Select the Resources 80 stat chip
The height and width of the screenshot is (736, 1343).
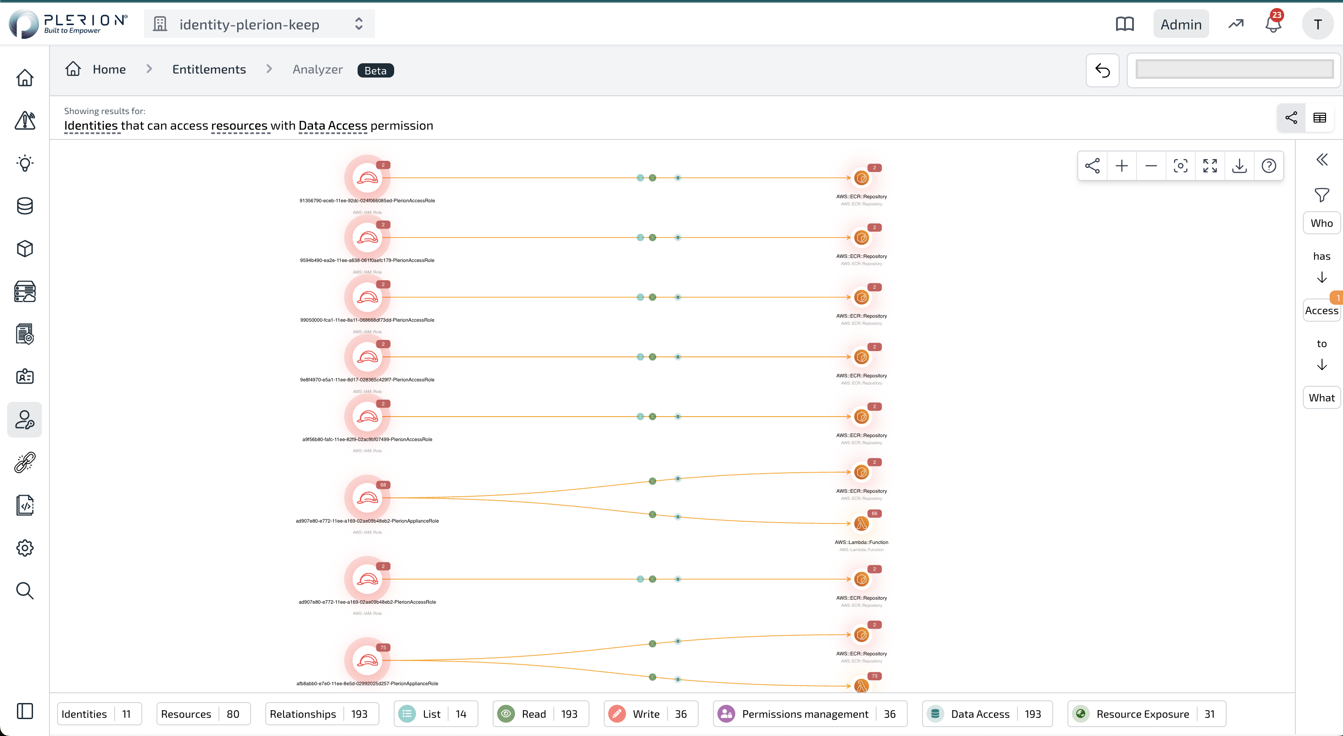coord(203,714)
